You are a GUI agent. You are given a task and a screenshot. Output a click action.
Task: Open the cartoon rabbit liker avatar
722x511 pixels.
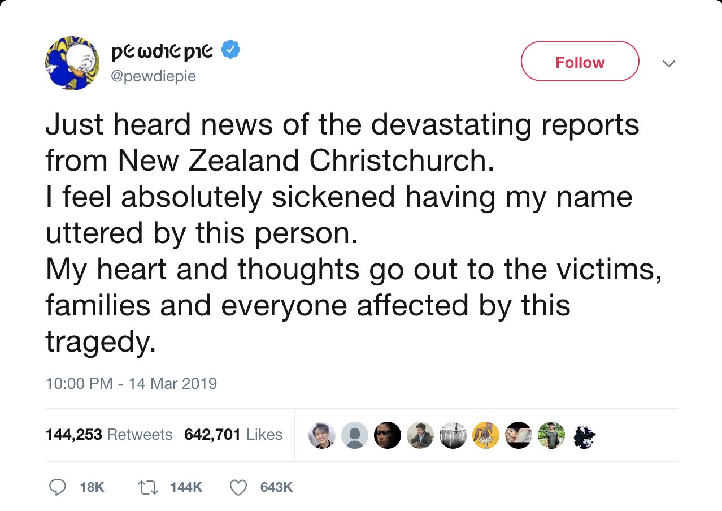pyautogui.click(x=486, y=435)
